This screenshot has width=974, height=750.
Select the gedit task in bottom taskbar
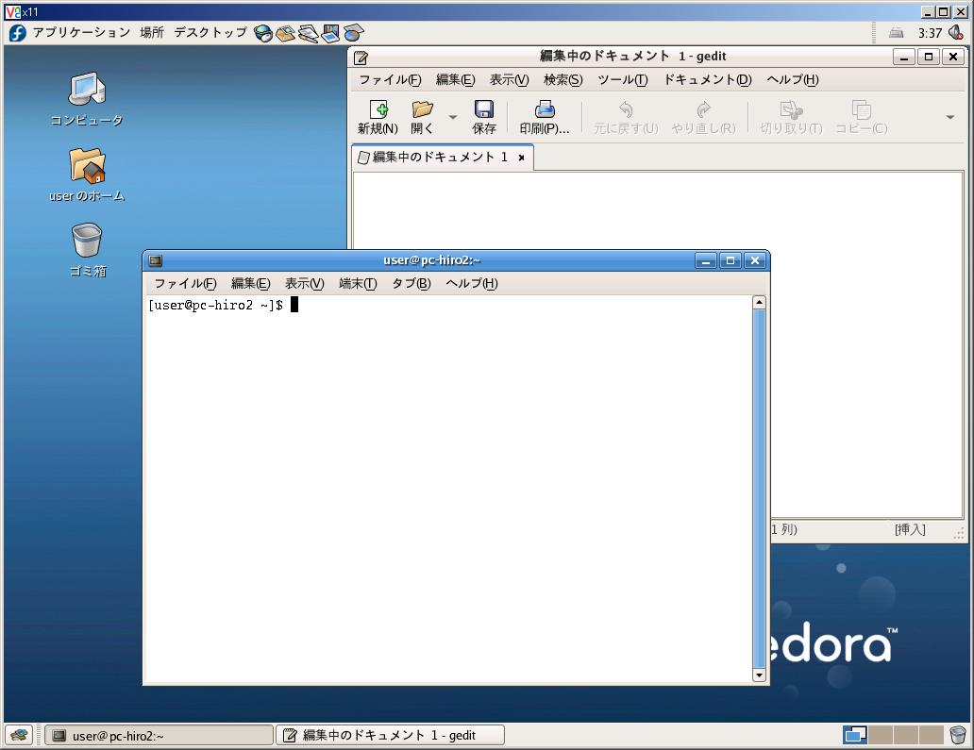click(390, 735)
